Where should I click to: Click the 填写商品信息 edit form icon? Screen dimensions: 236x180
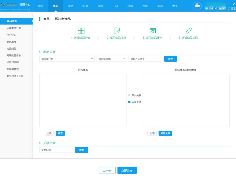click(117, 31)
